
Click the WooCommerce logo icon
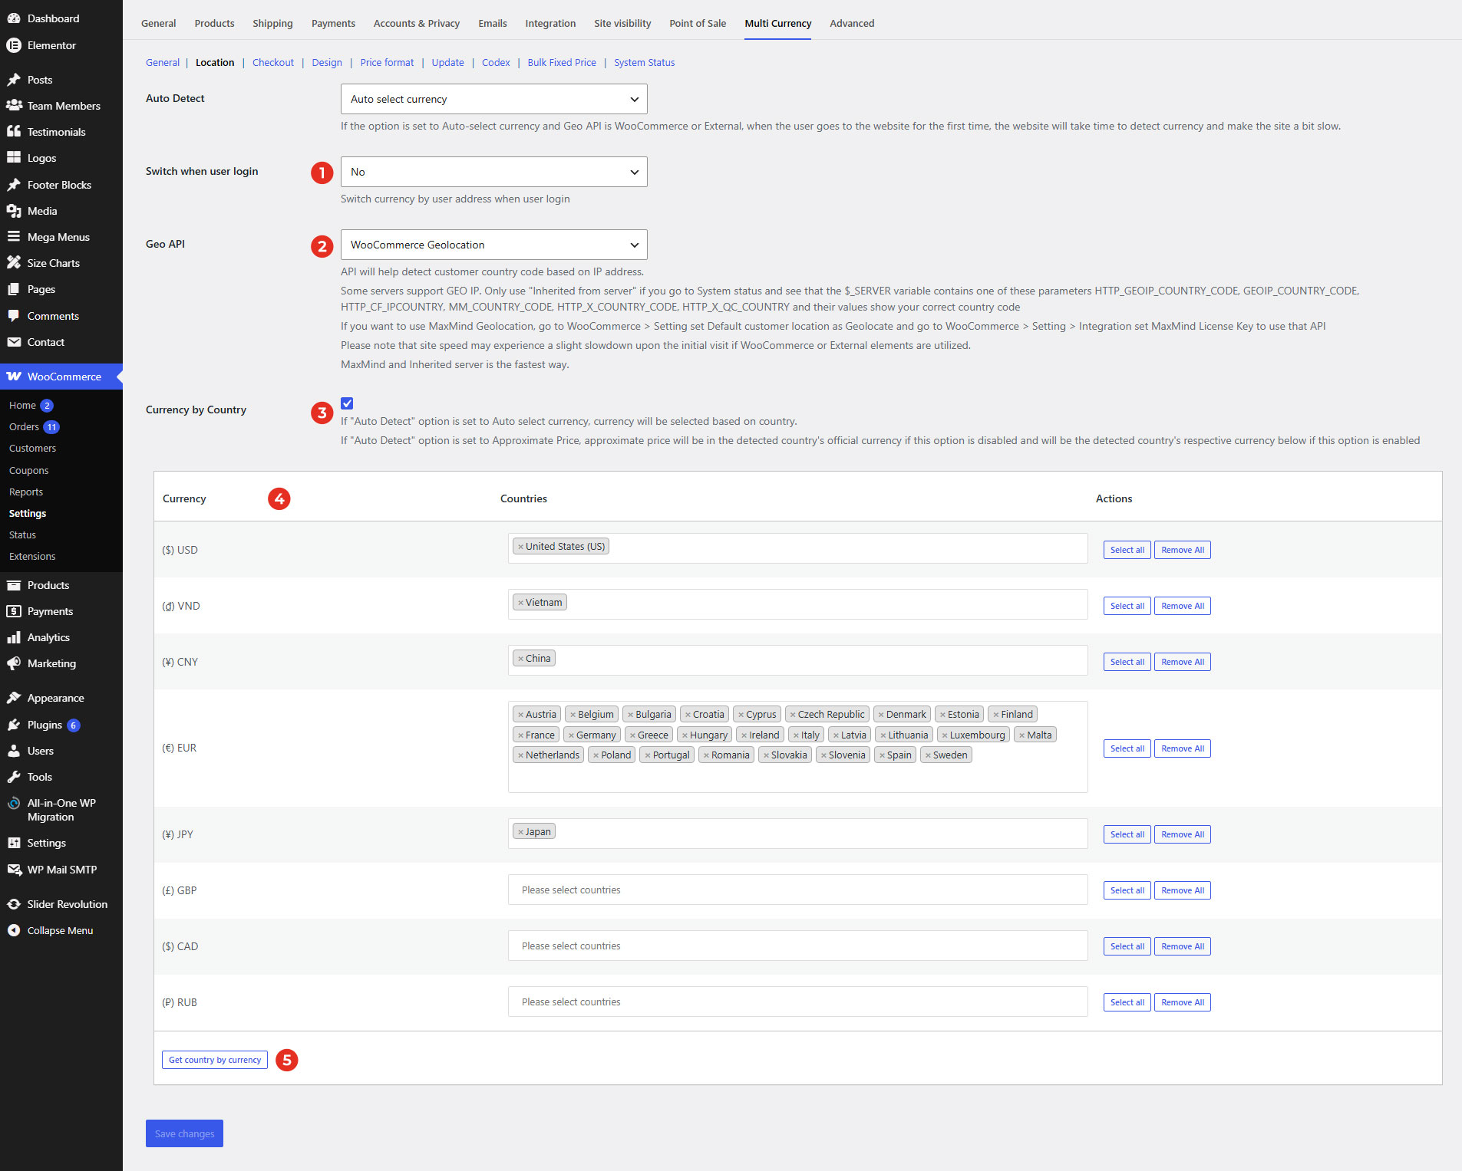coord(14,377)
